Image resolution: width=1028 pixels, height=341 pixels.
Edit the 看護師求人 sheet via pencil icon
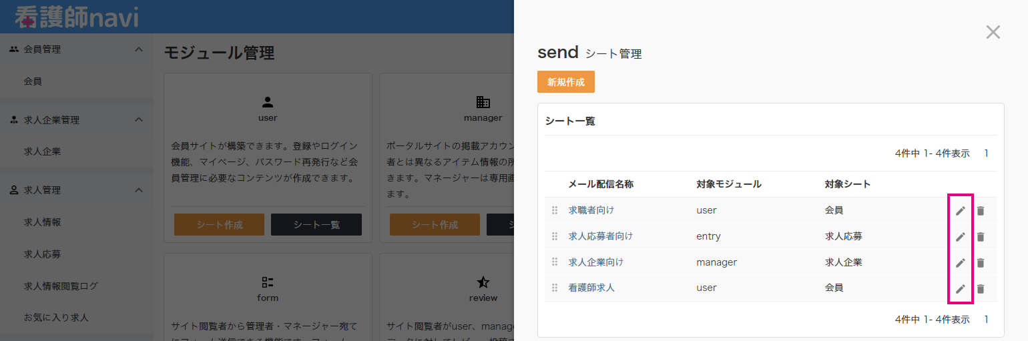coord(960,289)
